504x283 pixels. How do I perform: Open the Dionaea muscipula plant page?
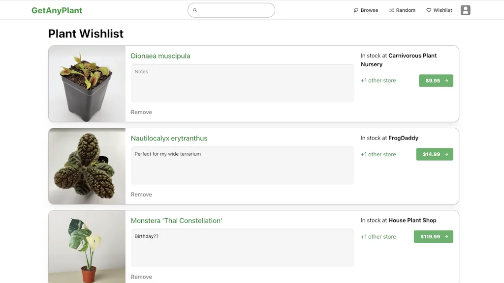(x=160, y=56)
